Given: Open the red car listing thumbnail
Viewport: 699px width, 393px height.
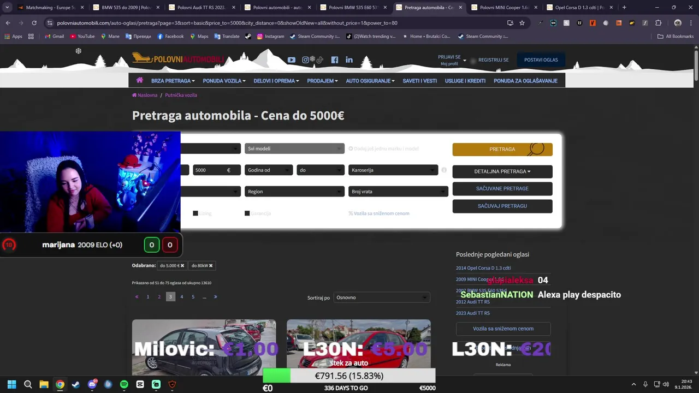Looking at the screenshot, I should [359, 347].
